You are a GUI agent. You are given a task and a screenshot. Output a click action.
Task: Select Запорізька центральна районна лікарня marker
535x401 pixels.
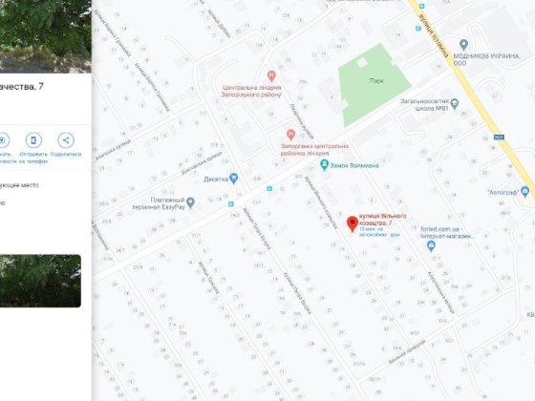point(290,135)
